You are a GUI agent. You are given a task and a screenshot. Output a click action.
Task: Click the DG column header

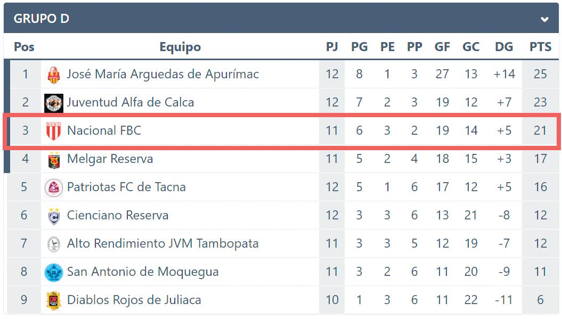(504, 46)
